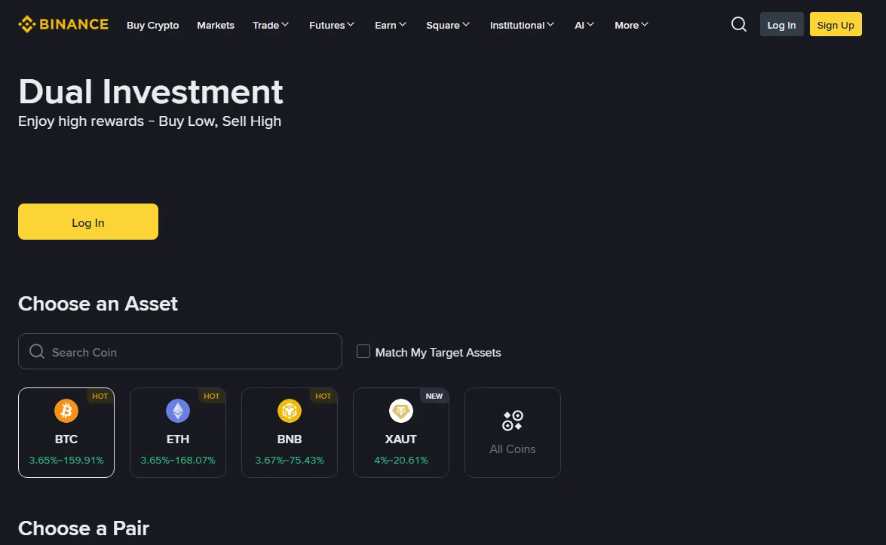Click the HOT badge on BNB card
The image size is (886, 545).
323,396
